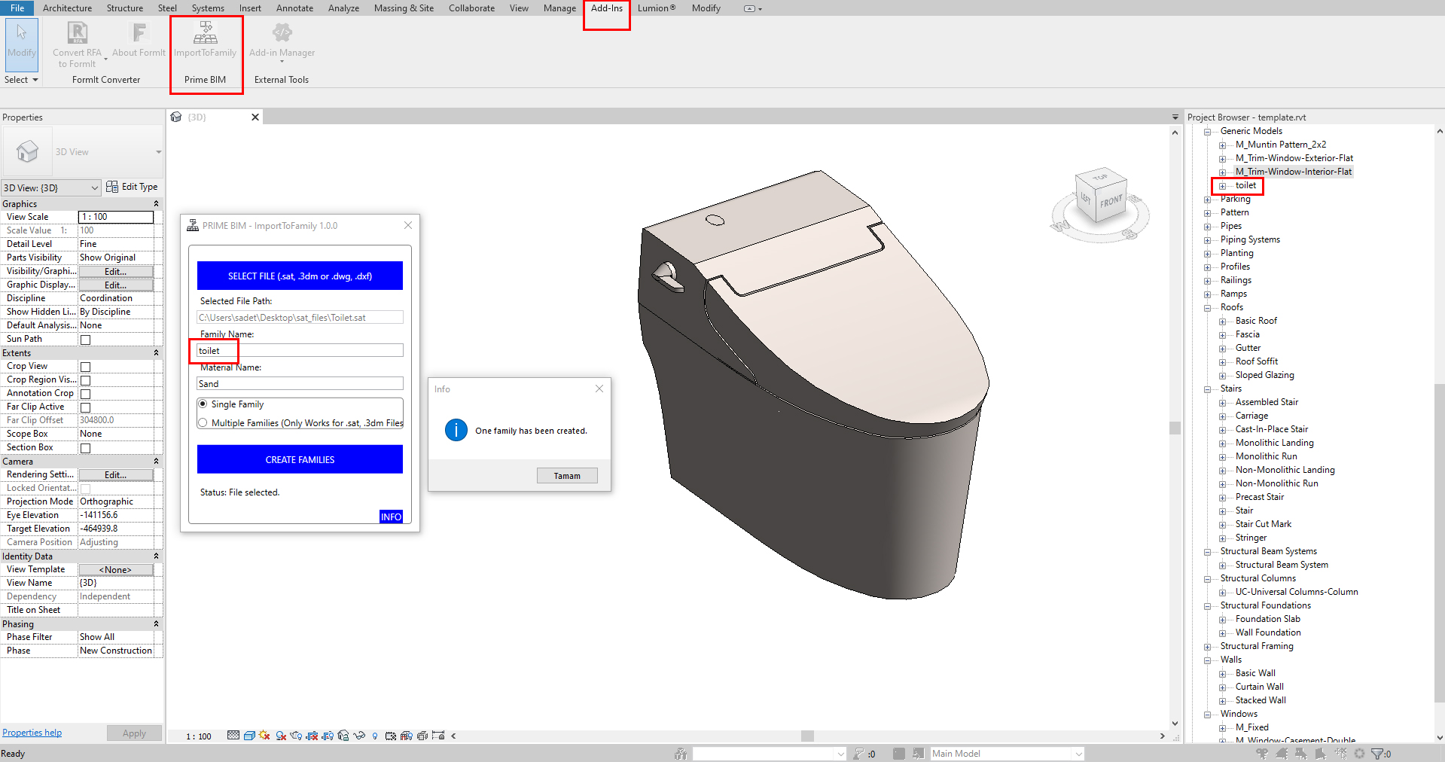Open the Architecture ribbon tab

[x=67, y=8]
